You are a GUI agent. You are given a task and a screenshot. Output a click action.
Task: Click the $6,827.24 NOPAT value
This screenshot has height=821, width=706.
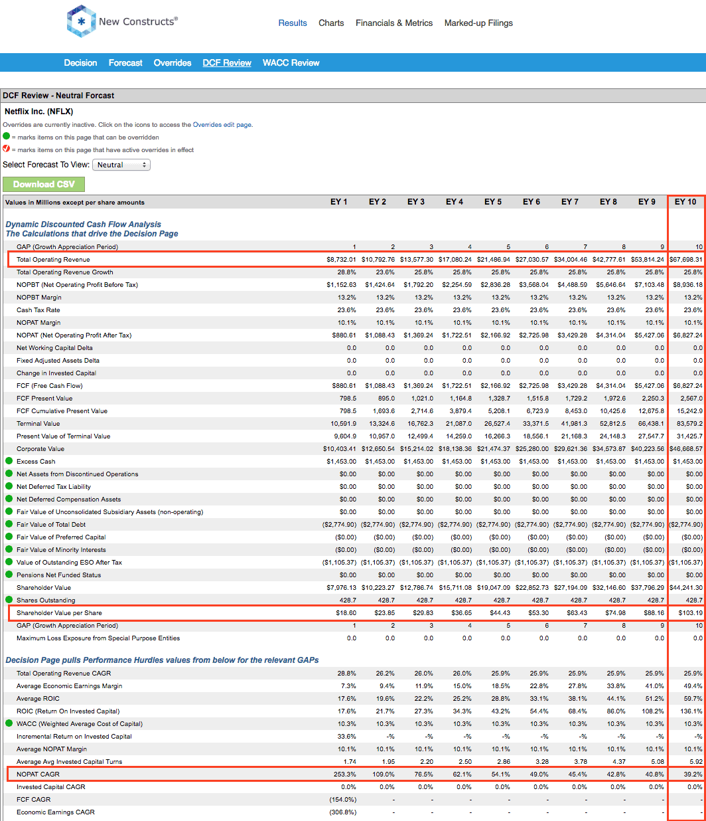[x=687, y=335]
